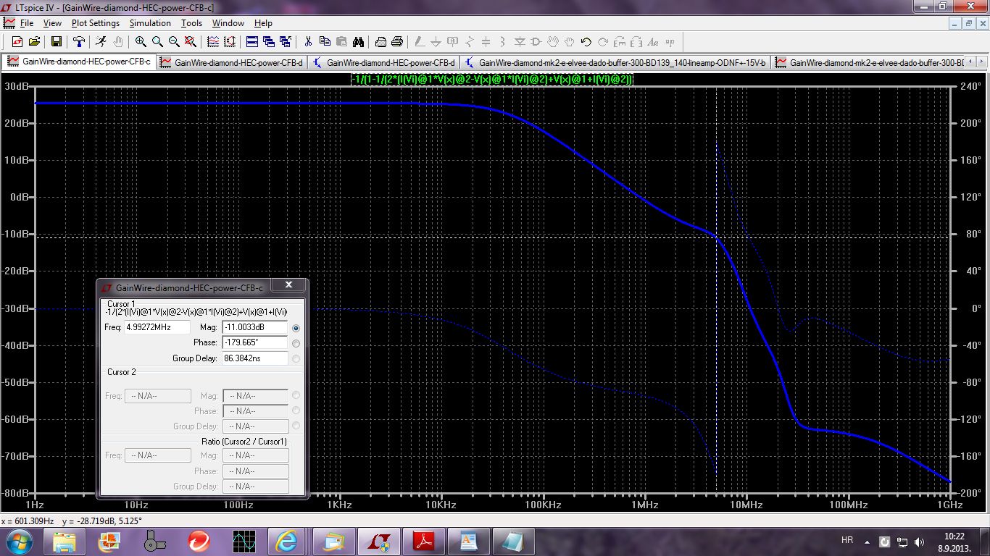This screenshot has height=556, width=990.
Task: Open the Control Panel hammer icon
Action: [x=79, y=42]
